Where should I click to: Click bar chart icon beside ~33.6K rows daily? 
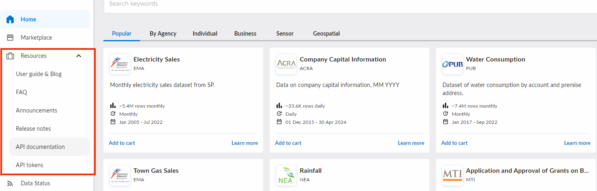point(279,106)
